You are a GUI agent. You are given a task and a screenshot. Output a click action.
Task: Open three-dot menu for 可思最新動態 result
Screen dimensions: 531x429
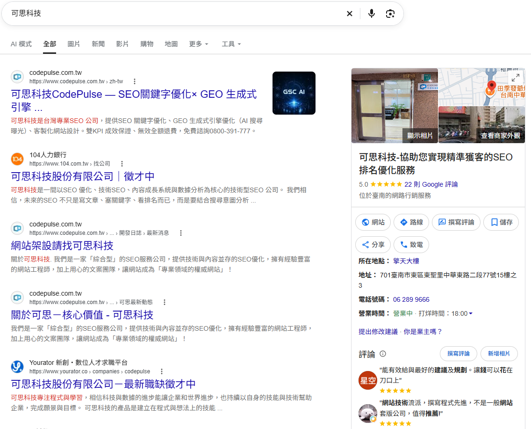[164, 302]
